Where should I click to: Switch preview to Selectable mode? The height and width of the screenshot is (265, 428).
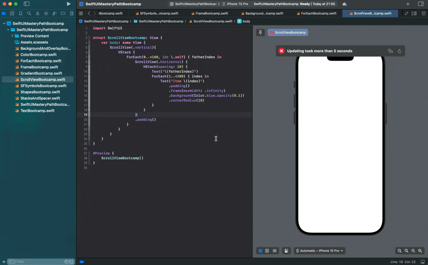(x=267, y=251)
